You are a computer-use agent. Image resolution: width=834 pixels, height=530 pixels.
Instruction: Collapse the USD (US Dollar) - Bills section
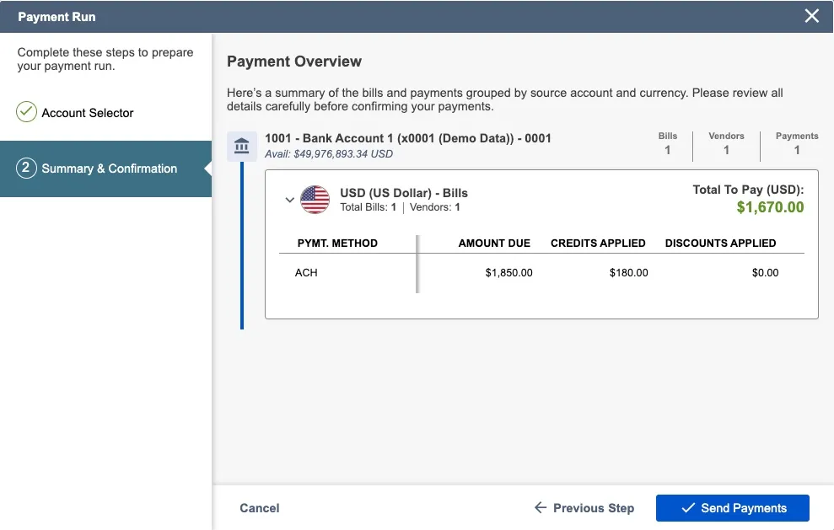290,200
